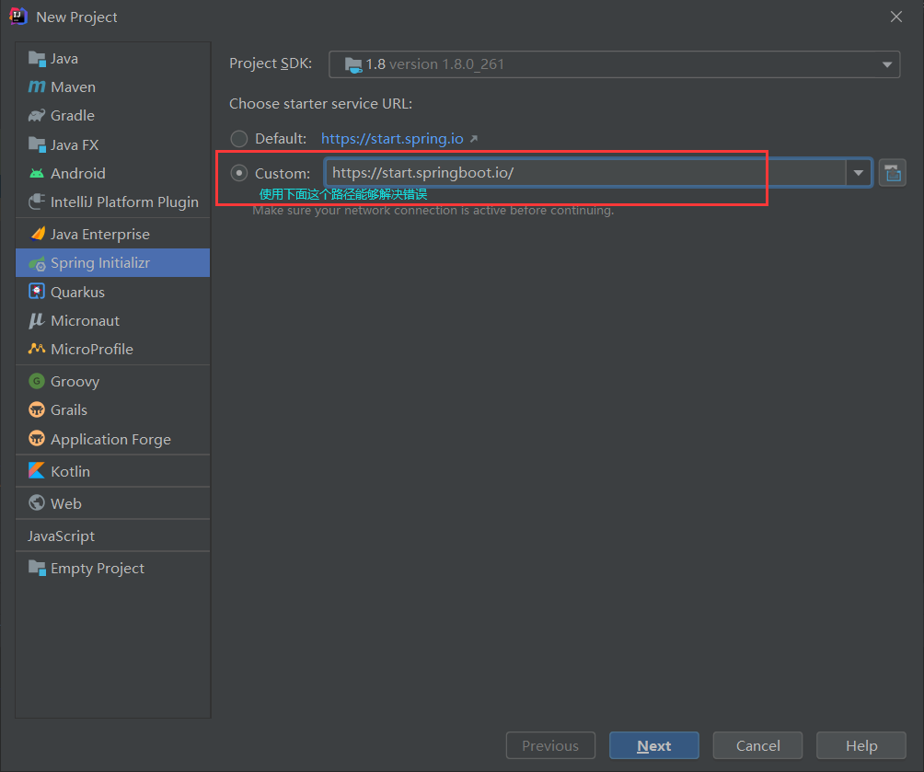The image size is (924, 772).
Task: Select the Quarkus framework option
Action: point(77,291)
